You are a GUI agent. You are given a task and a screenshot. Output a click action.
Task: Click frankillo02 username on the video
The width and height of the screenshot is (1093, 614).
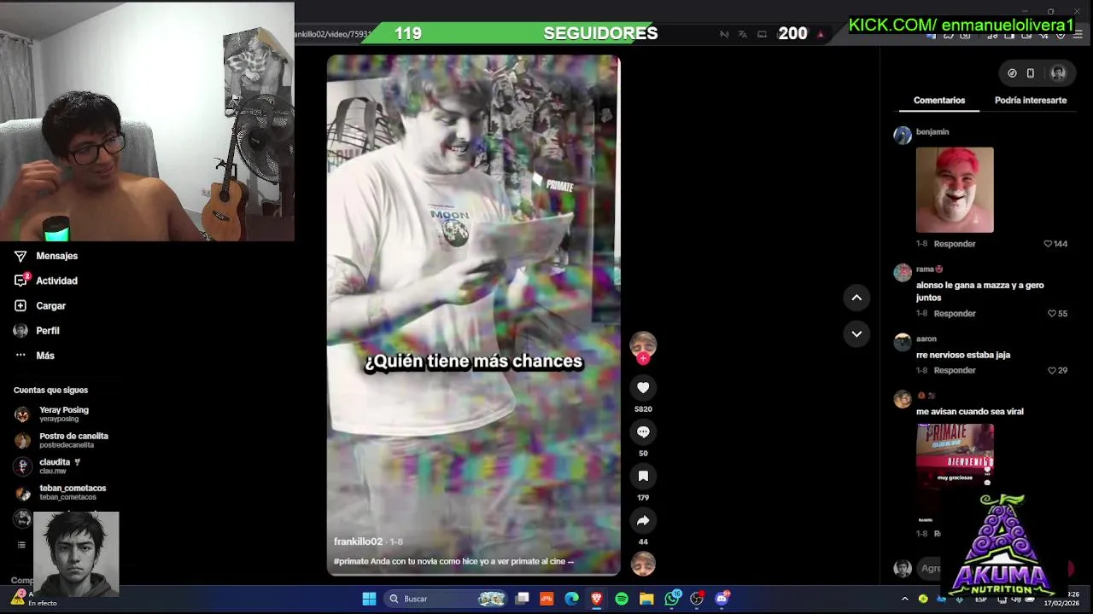pyautogui.click(x=358, y=542)
